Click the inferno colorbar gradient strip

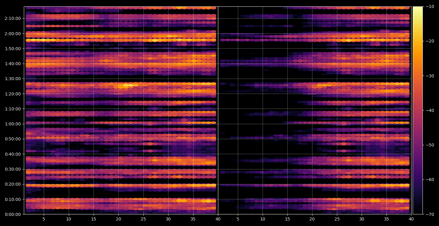pos(418,110)
